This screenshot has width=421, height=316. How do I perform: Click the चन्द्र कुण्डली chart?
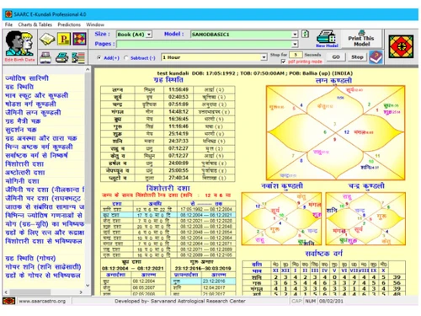(x=365, y=219)
